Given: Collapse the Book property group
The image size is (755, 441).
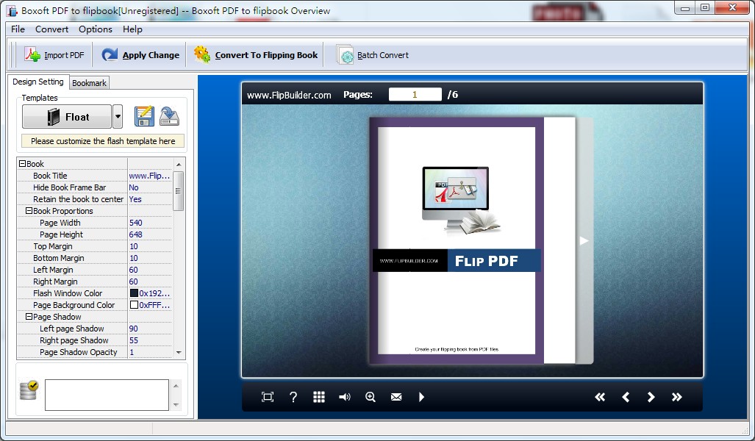Looking at the screenshot, I should [22, 164].
